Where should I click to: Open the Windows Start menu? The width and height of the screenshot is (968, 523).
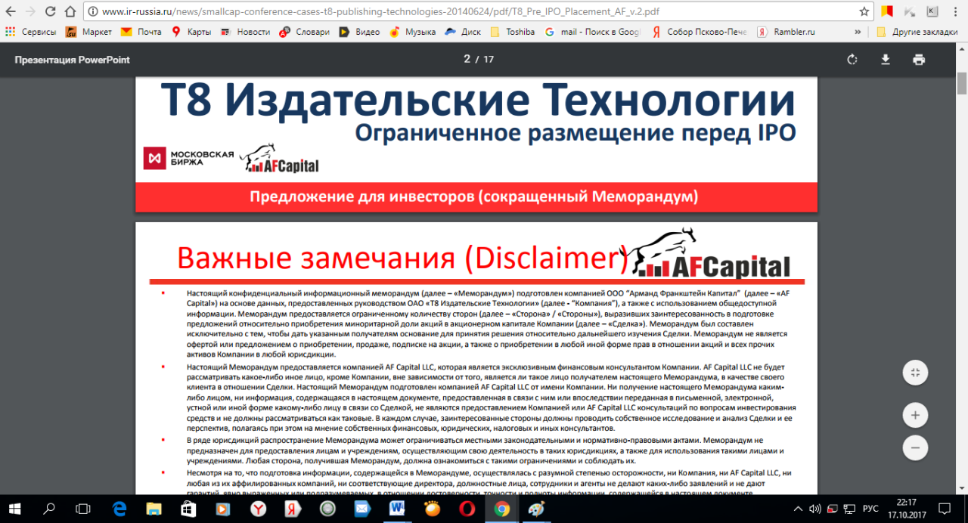pyautogui.click(x=13, y=509)
